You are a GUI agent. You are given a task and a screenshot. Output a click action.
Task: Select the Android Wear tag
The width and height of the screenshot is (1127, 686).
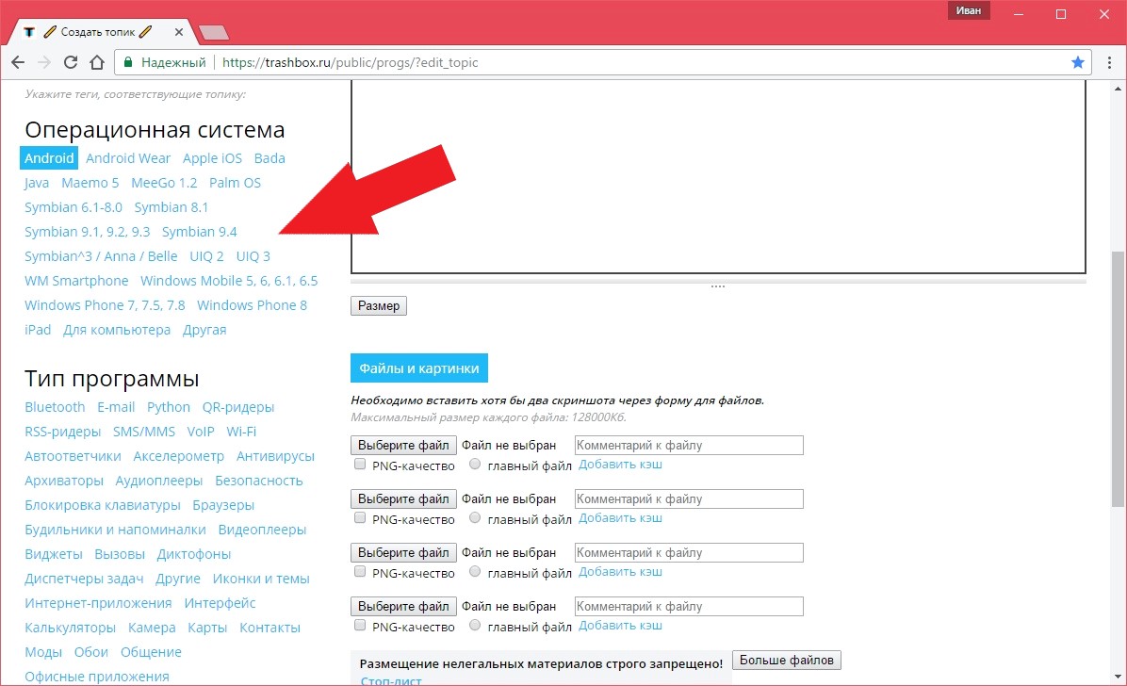coord(128,158)
